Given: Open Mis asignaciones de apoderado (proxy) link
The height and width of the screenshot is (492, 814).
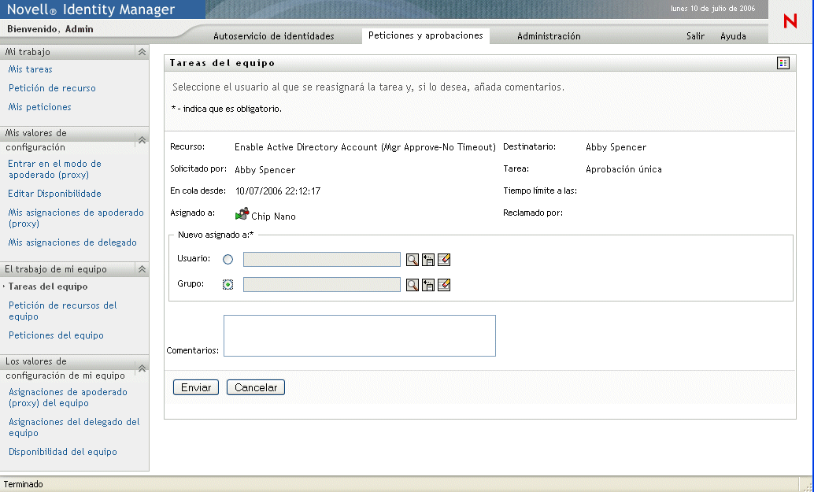Looking at the screenshot, I should (x=76, y=218).
